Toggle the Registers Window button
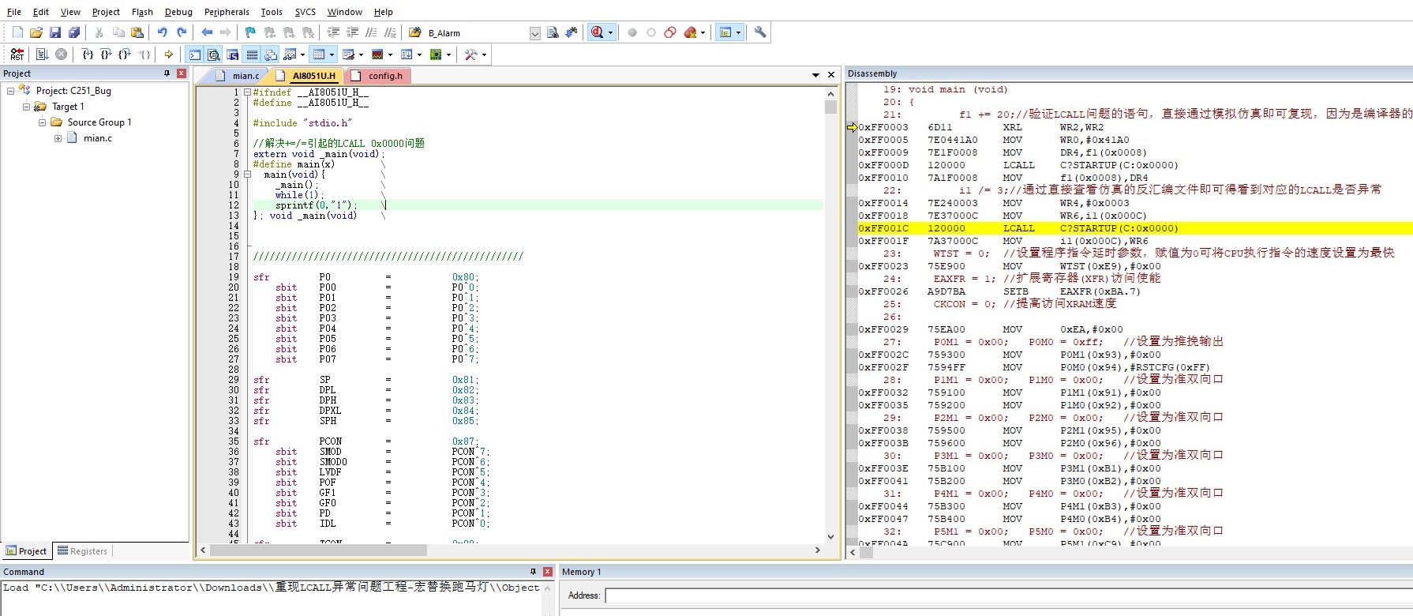The width and height of the screenshot is (1413, 616). coord(252,54)
